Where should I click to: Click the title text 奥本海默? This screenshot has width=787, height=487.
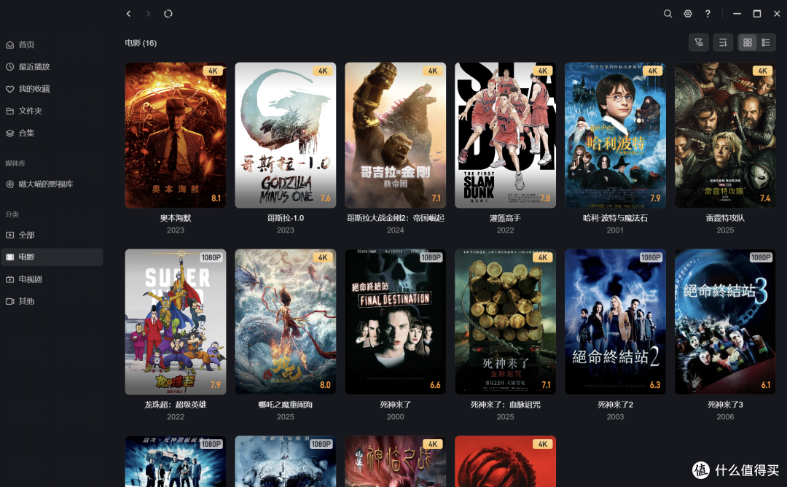(x=176, y=218)
